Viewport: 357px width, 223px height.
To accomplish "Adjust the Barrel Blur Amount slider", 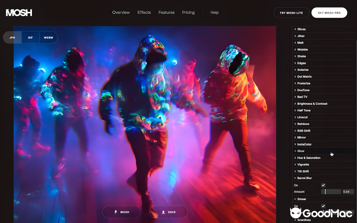I will coord(331,192).
